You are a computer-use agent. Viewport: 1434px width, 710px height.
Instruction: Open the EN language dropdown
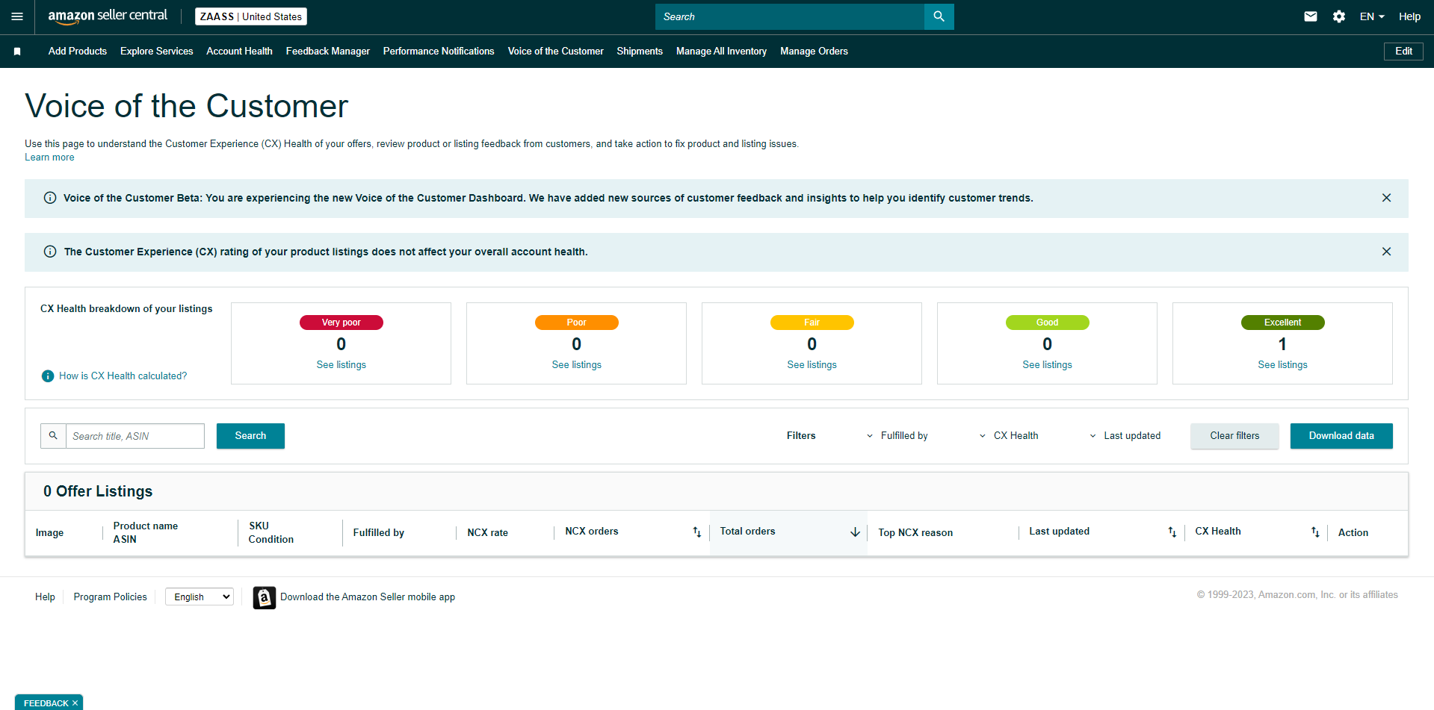point(1372,16)
